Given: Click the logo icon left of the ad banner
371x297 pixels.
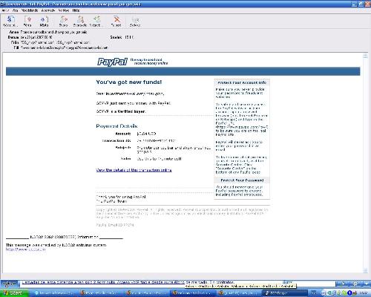Looking at the screenshot, I should click(9, 284).
